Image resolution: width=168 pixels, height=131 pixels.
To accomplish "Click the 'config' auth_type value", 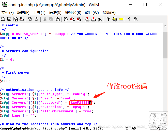I will (79, 94).
